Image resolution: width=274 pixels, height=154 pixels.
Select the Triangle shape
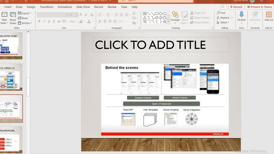point(145,18)
